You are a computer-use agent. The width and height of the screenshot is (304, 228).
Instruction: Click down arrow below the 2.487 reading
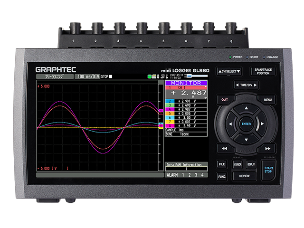click(206, 98)
